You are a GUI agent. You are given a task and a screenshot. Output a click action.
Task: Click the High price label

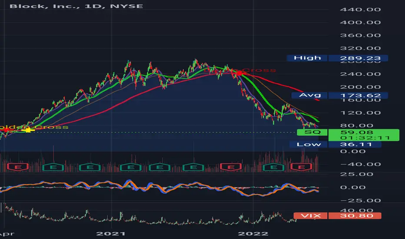click(307, 58)
